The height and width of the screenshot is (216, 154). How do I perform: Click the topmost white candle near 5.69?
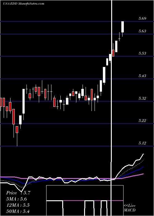(x=123, y=27)
